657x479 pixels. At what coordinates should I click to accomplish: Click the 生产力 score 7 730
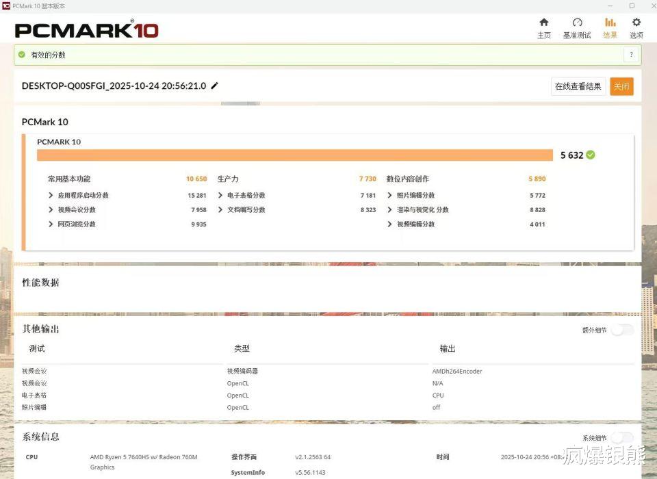368,179
